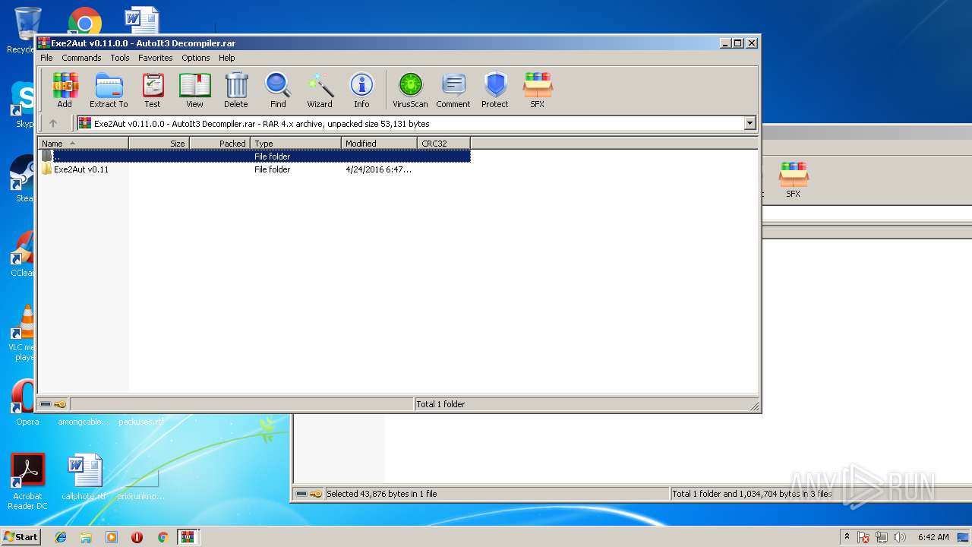Viewport: 972px width, 547px height.
Task: Switch to the WinRAR taskbar button
Action: tap(188, 537)
